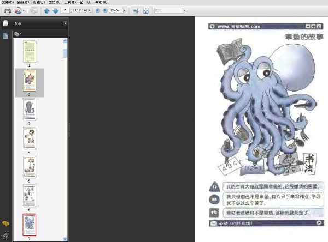The height and width of the screenshot is (242, 328).
Task: Click thumbnail scrollbar down arrow
Action: (x=65, y=239)
